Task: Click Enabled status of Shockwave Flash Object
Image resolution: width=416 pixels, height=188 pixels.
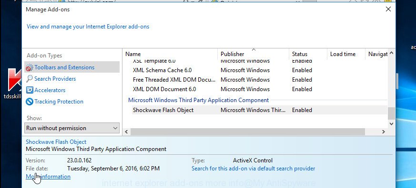Action: (302, 110)
